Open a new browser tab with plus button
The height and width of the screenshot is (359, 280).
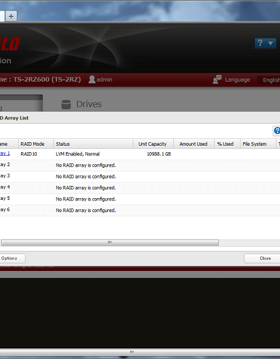click(x=11, y=16)
